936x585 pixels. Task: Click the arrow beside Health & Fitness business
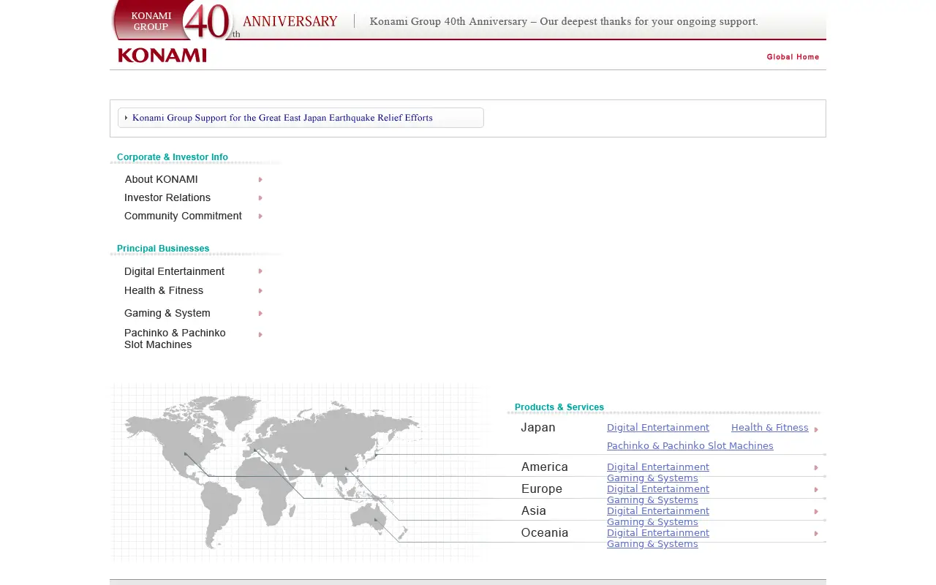click(260, 291)
